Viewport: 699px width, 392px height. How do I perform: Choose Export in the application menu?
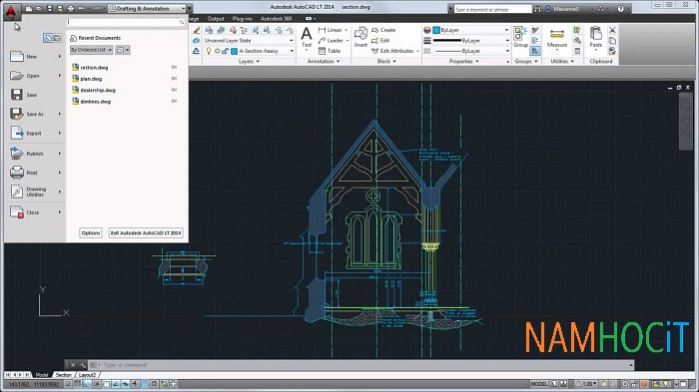[36, 134]
